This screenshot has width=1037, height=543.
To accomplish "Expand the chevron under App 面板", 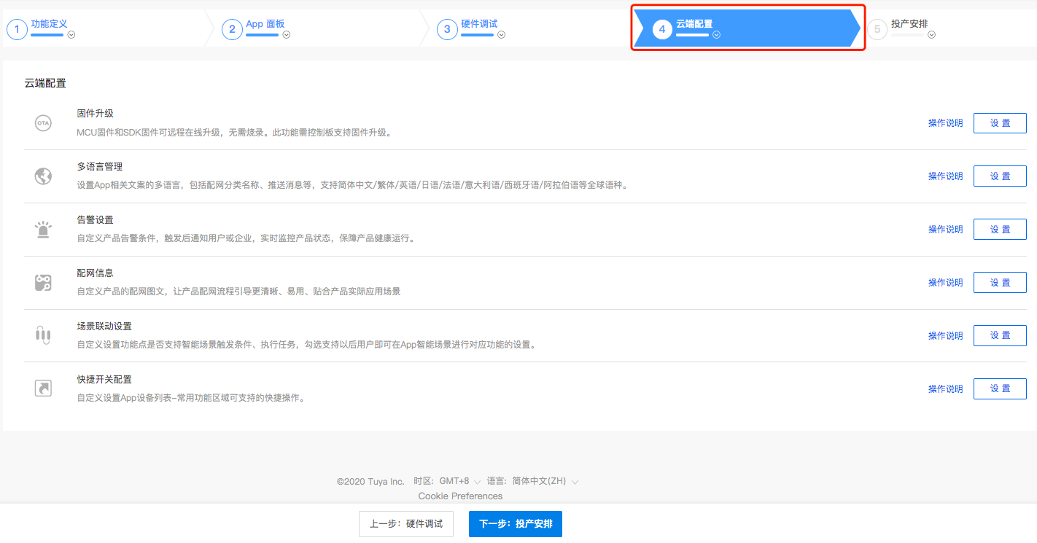I will 288,34.
